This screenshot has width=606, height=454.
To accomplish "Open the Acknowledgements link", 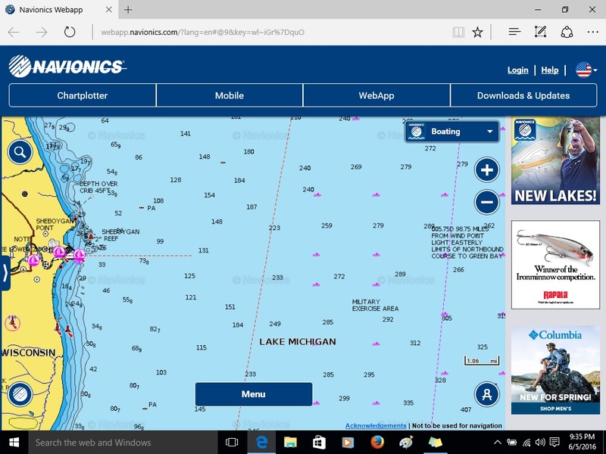I will tap(376, 426).
